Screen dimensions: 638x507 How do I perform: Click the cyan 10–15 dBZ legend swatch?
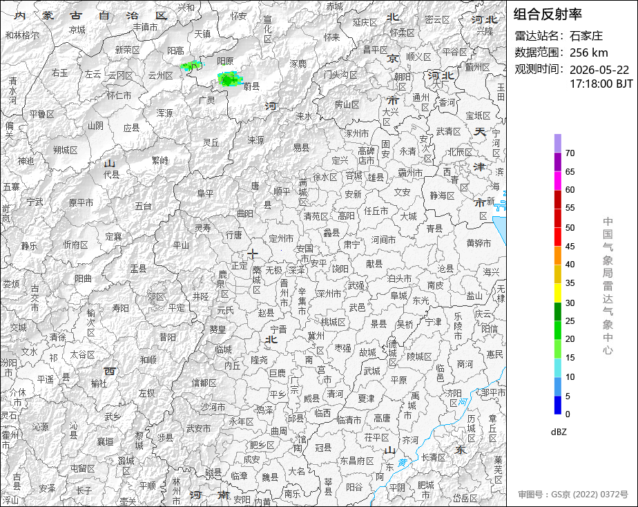click(x=557, y=368)
